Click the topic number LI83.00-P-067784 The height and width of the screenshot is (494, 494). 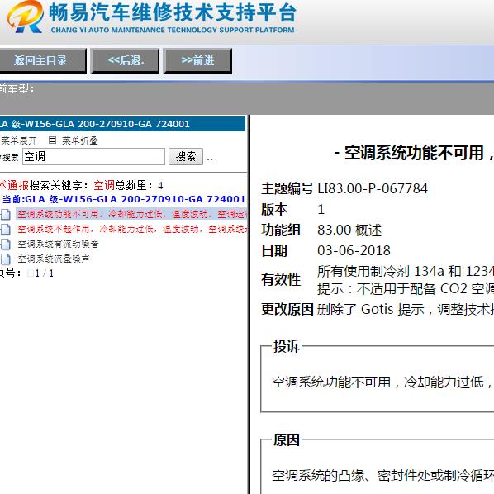tap(373, 188)
